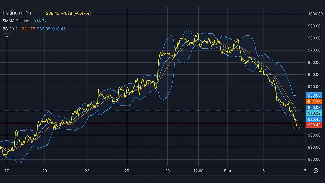
Task: Click the 980.00 price scale value
Action: 314,38
